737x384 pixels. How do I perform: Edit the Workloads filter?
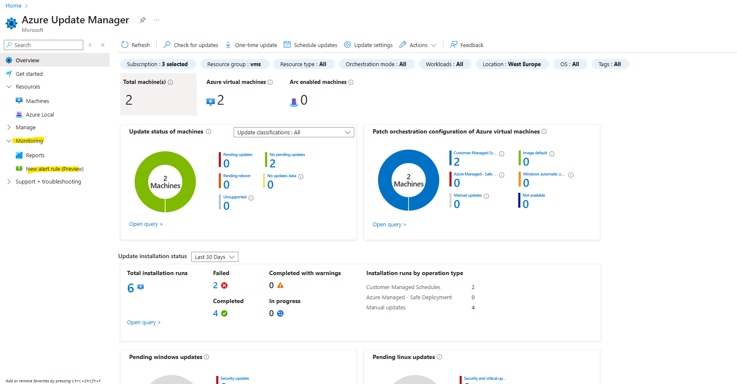(445, 64)
